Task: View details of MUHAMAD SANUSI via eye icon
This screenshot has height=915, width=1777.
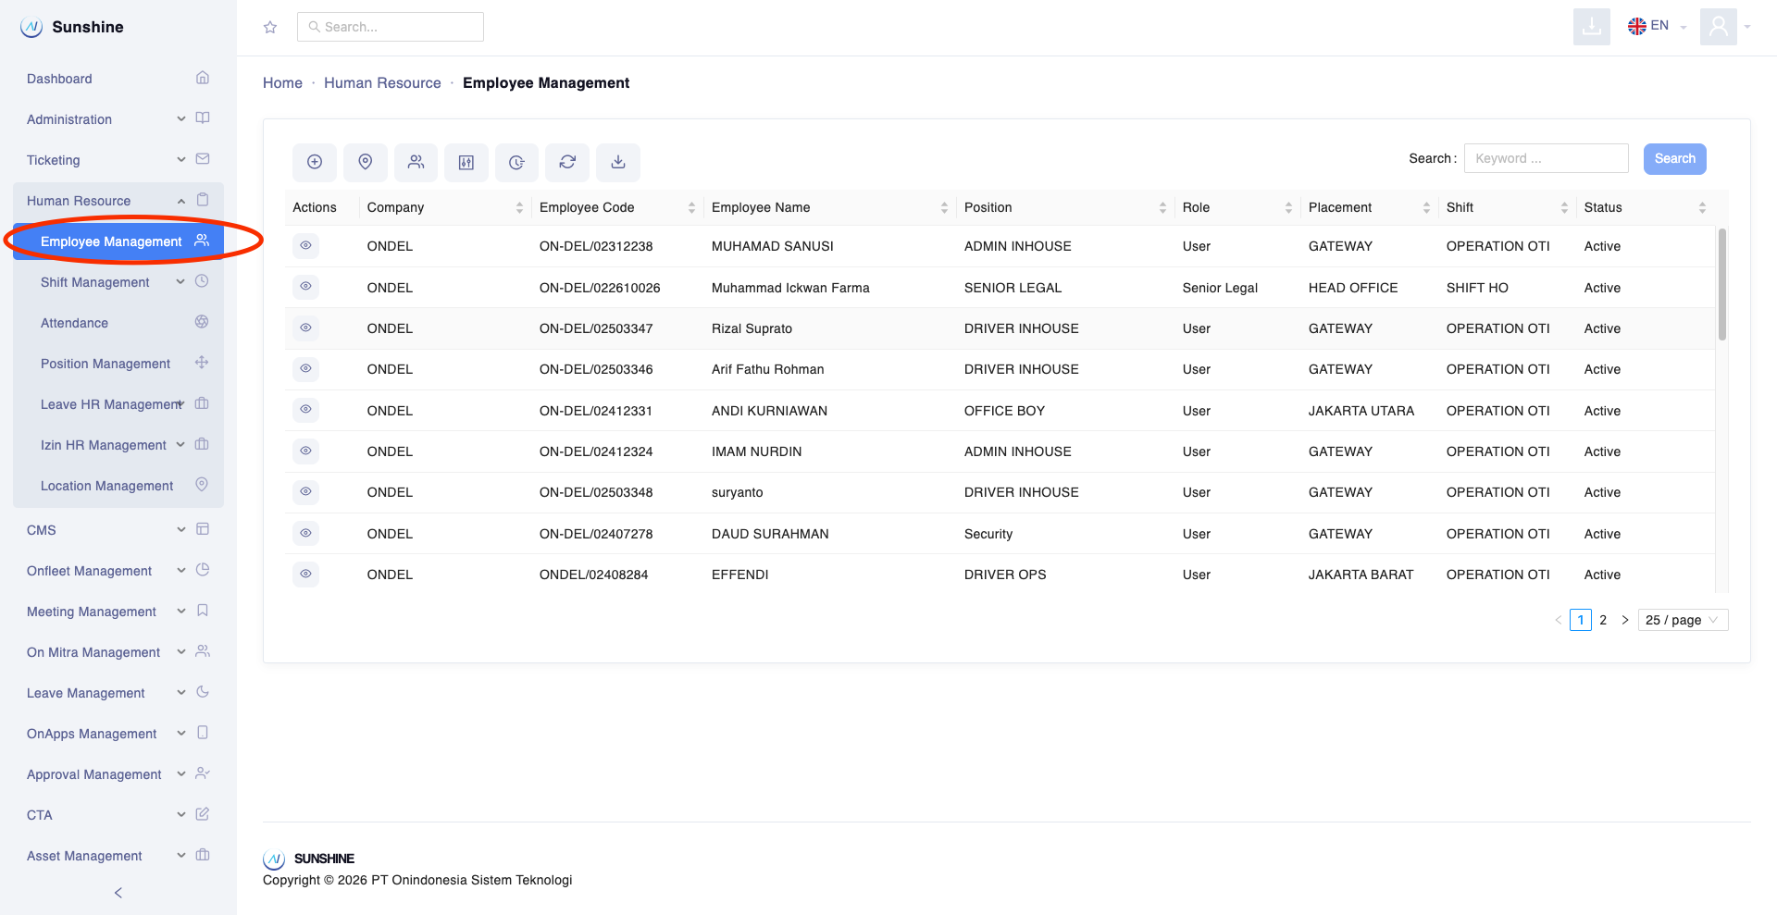Action: [x=305, y=246]
